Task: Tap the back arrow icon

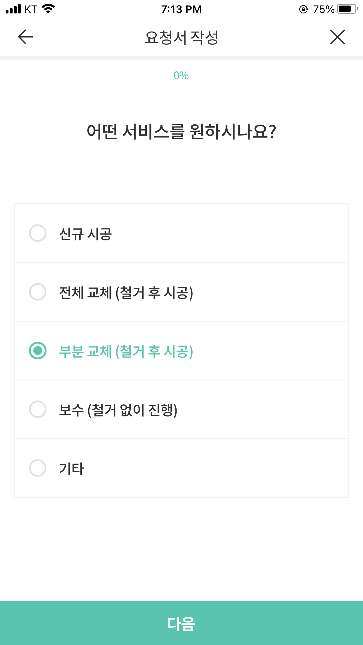Action: point(25,37)
